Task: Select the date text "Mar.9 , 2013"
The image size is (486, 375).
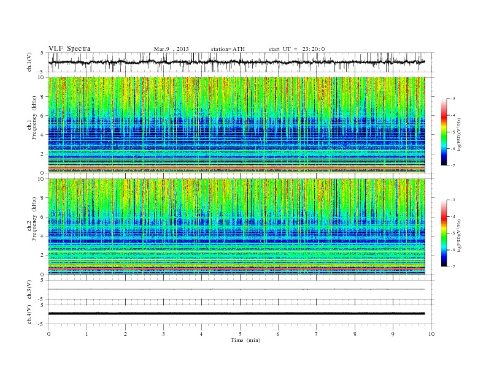Action: [x=171, y=49]
